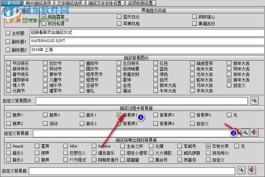Choose NBA result sound

pos(66,146)
